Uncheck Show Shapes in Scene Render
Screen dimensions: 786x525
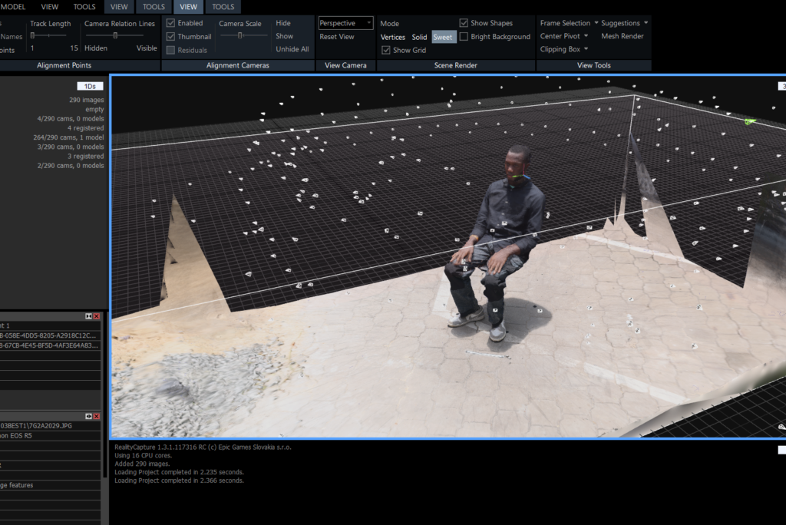tap(464, 23)
